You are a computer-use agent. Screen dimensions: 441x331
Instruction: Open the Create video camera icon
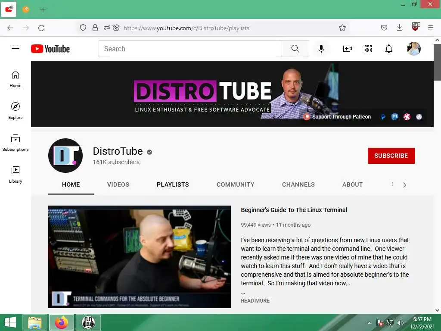pyautogui.click(x=348, y=49)
